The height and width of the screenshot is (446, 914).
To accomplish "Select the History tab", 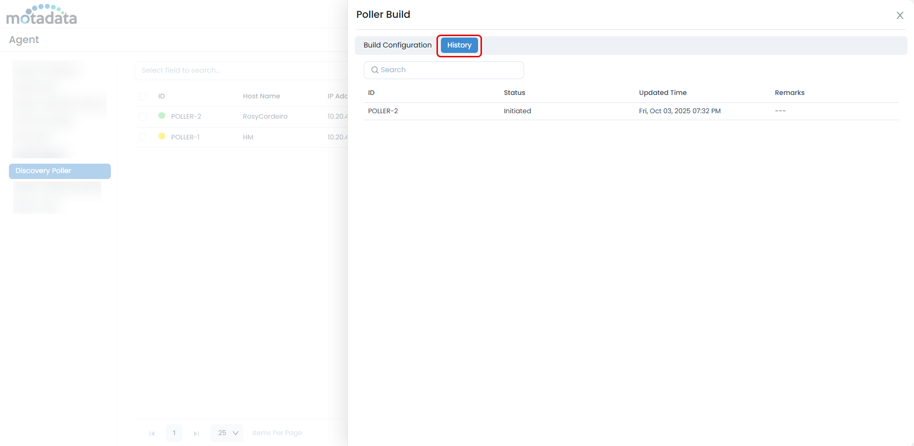I will pos(459,45).
